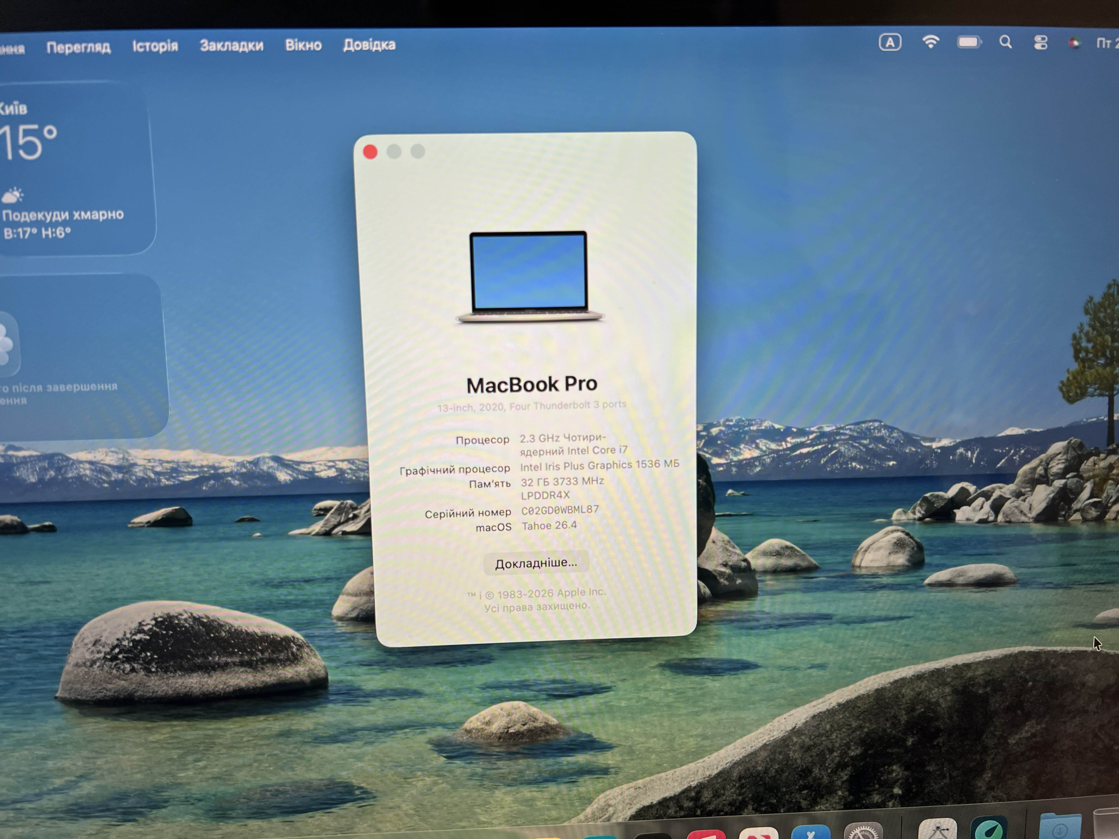Open the Downloads folder in Dock
Screen dimensions: 1119x839
click(1060, 826)
